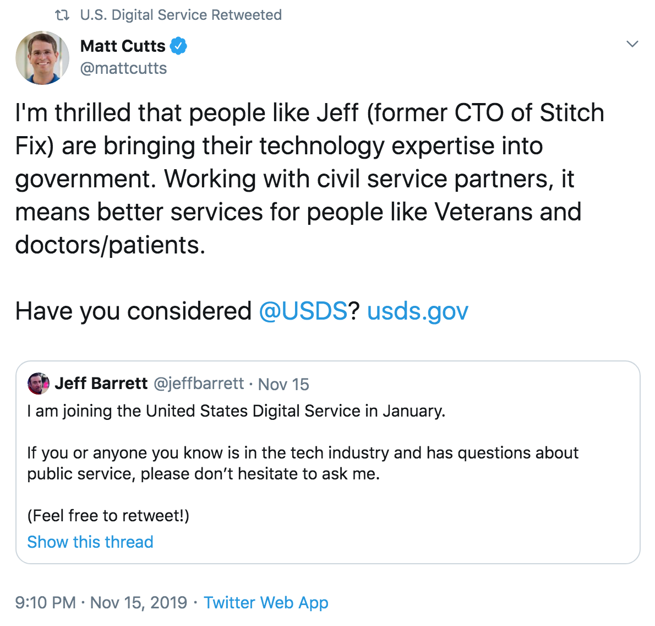This screenshot has width=655, height=626.
Task: Click the retweet arrows icon beside U.S. Digital Service
Action: (62, 15)
